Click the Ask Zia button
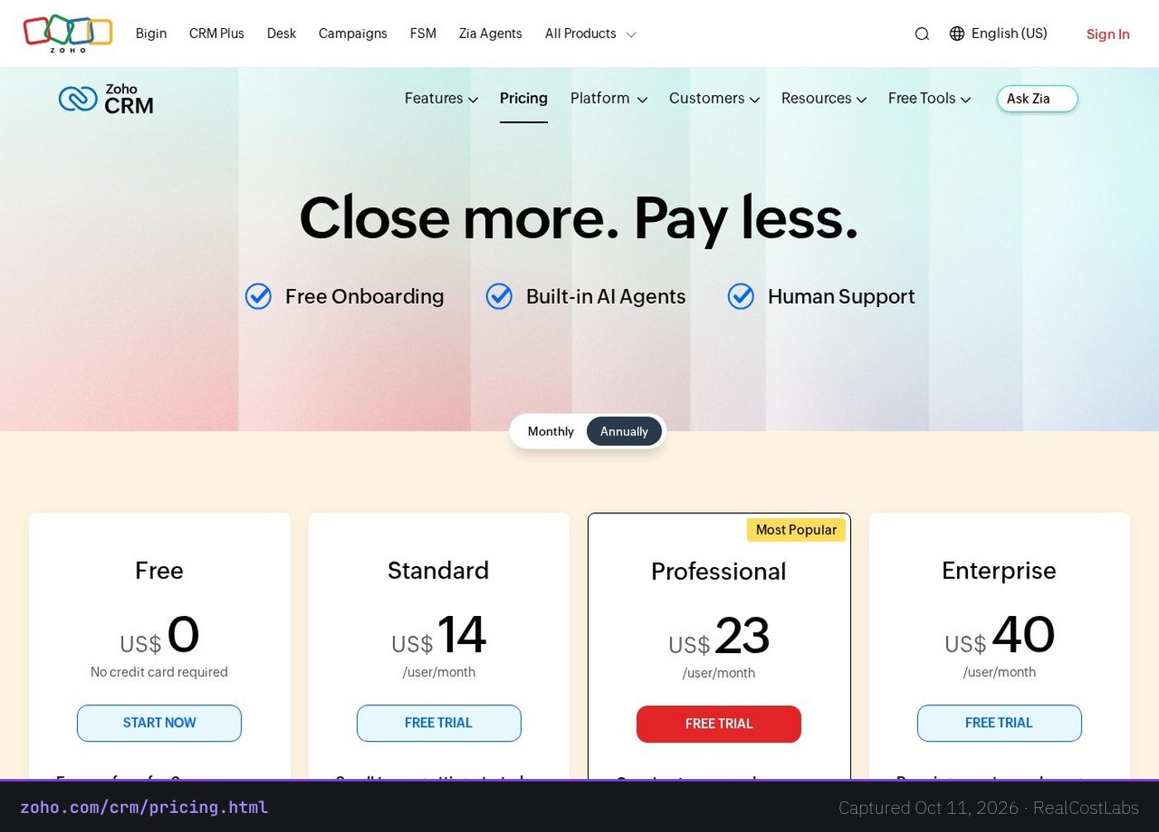The height and width of the screenshot is (832, 1159). tap(1037, 99)
